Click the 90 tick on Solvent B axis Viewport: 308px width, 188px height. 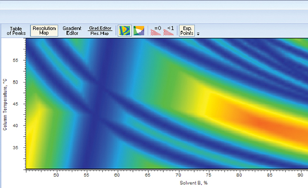[300, 175]
